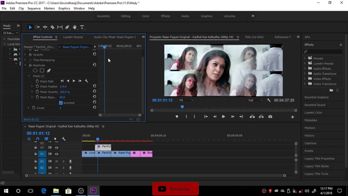Select the Ripple Edit tool
Screen dimensions: 348x196
[x=45, y=27]
